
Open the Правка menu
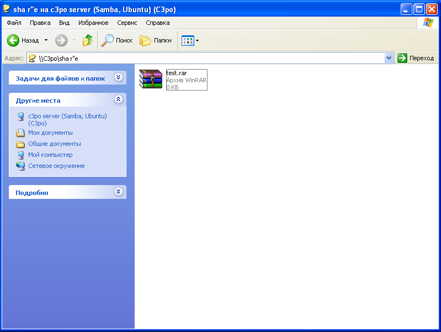coord(40,23)
